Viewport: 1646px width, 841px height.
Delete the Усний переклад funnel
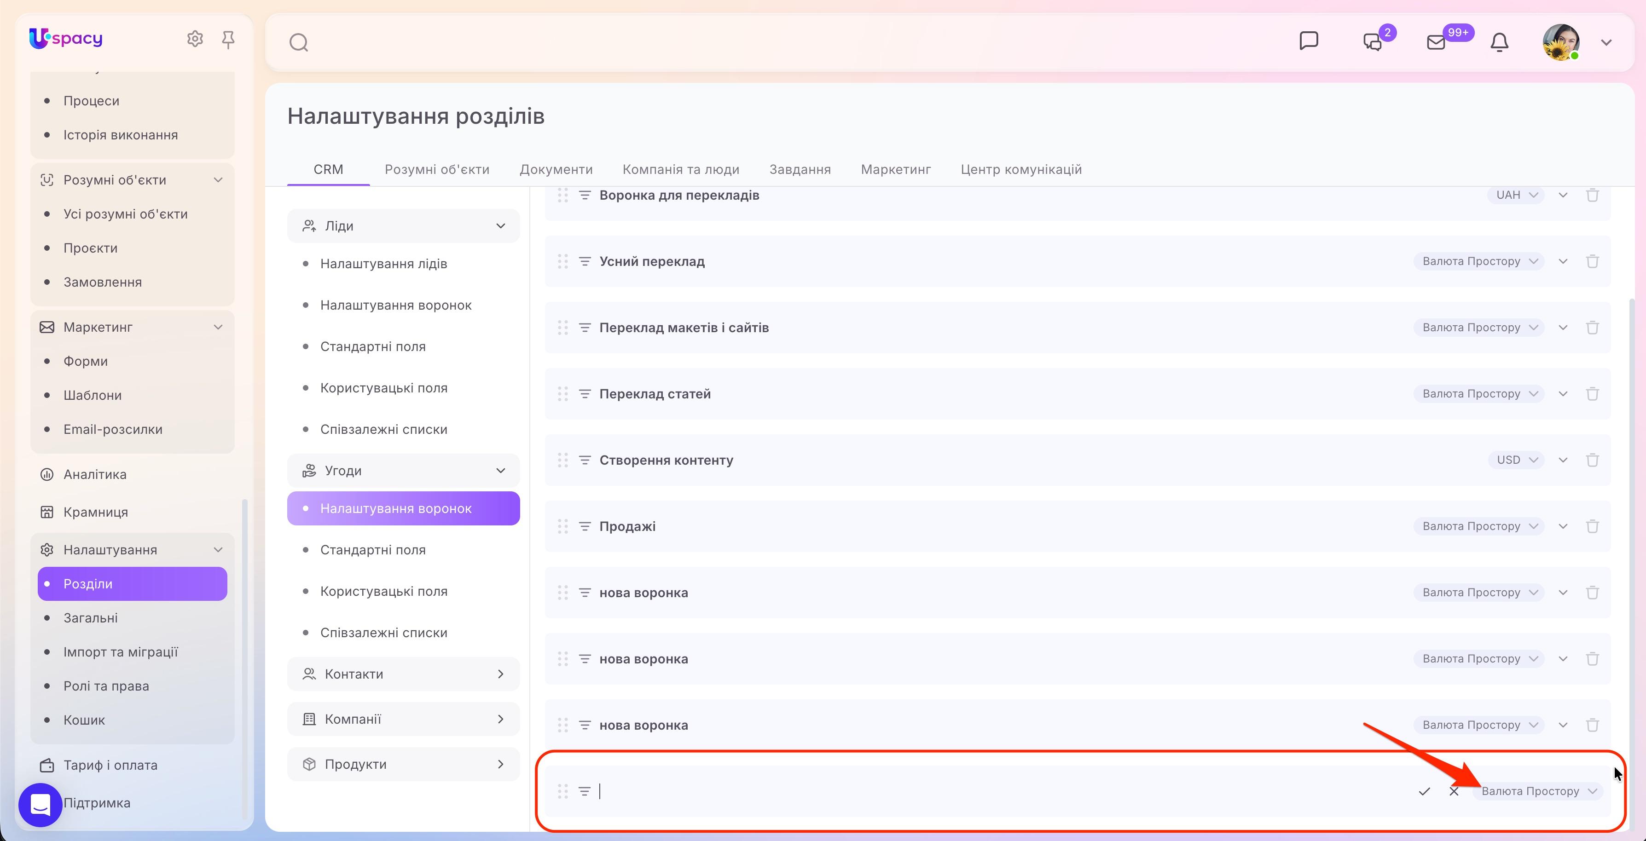(x=1592, y=261)
